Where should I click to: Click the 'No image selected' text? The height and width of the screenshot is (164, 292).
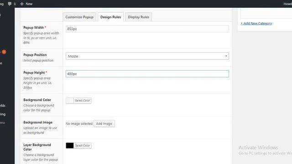[x=79, y=123]
